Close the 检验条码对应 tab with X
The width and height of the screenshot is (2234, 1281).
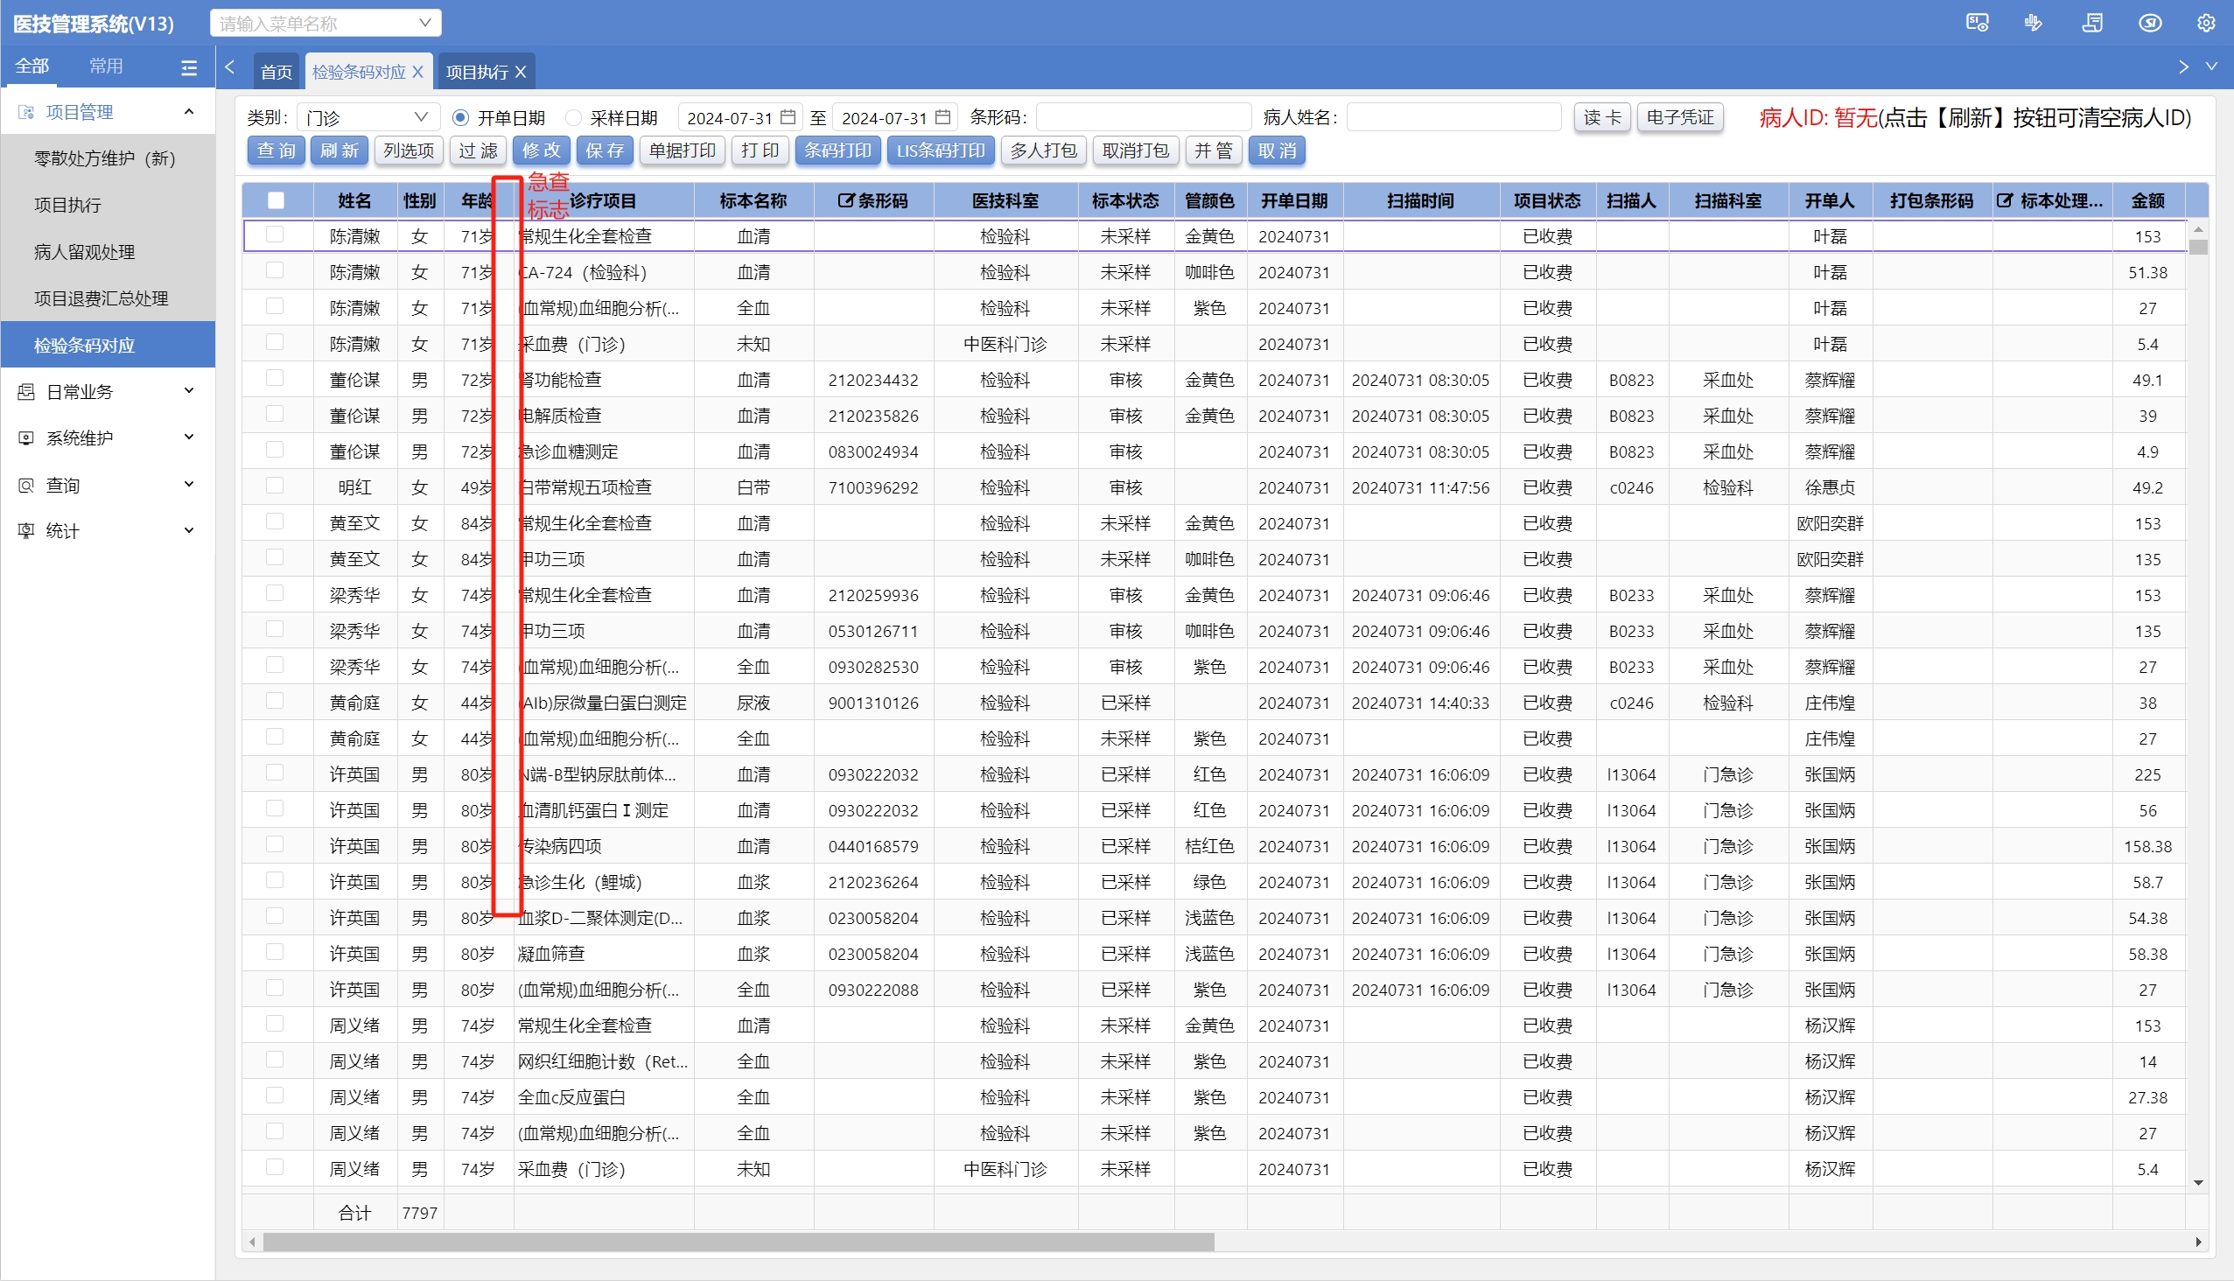pos(418,72)
